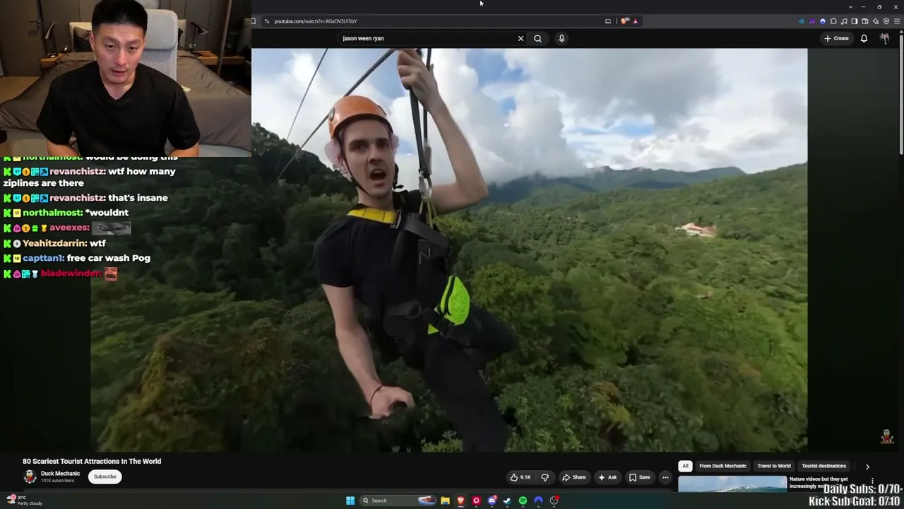Viewport: 904px width, 509px height.
Task: Bookmark this page using the bookmark icon
Action: [253, 21]
